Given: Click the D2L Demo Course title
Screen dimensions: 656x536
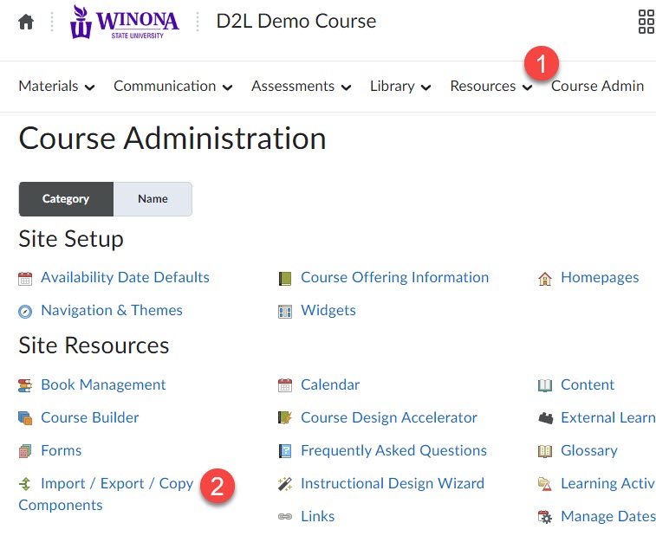Looking at the screenshot, I should coord(296,22).
